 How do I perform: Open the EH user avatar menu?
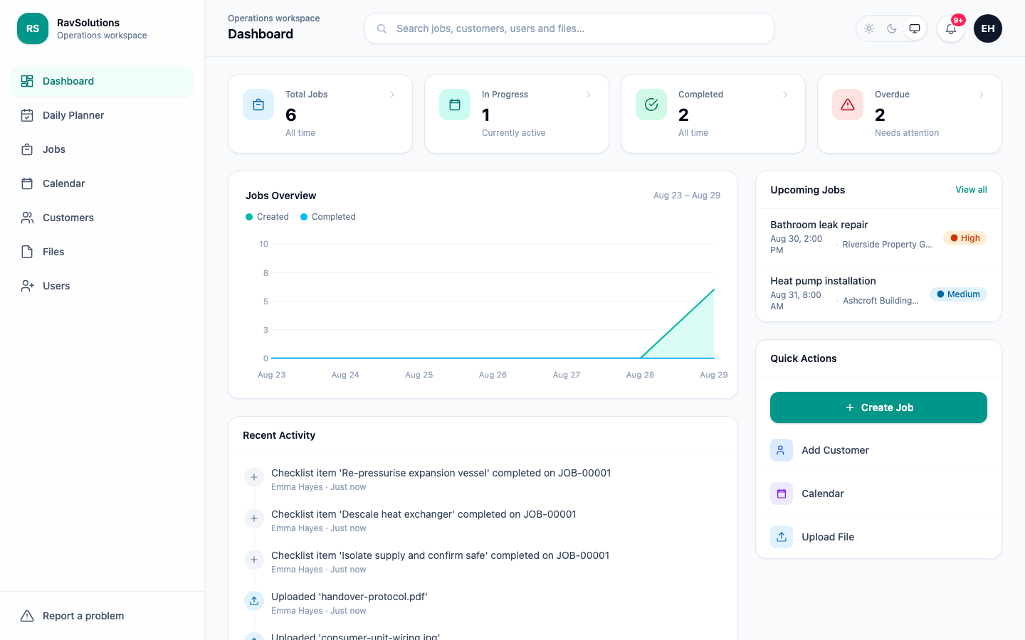[x=988, y=28]
